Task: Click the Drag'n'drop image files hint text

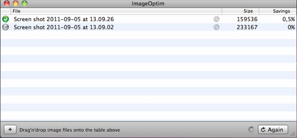Action: tap(70, 130)
